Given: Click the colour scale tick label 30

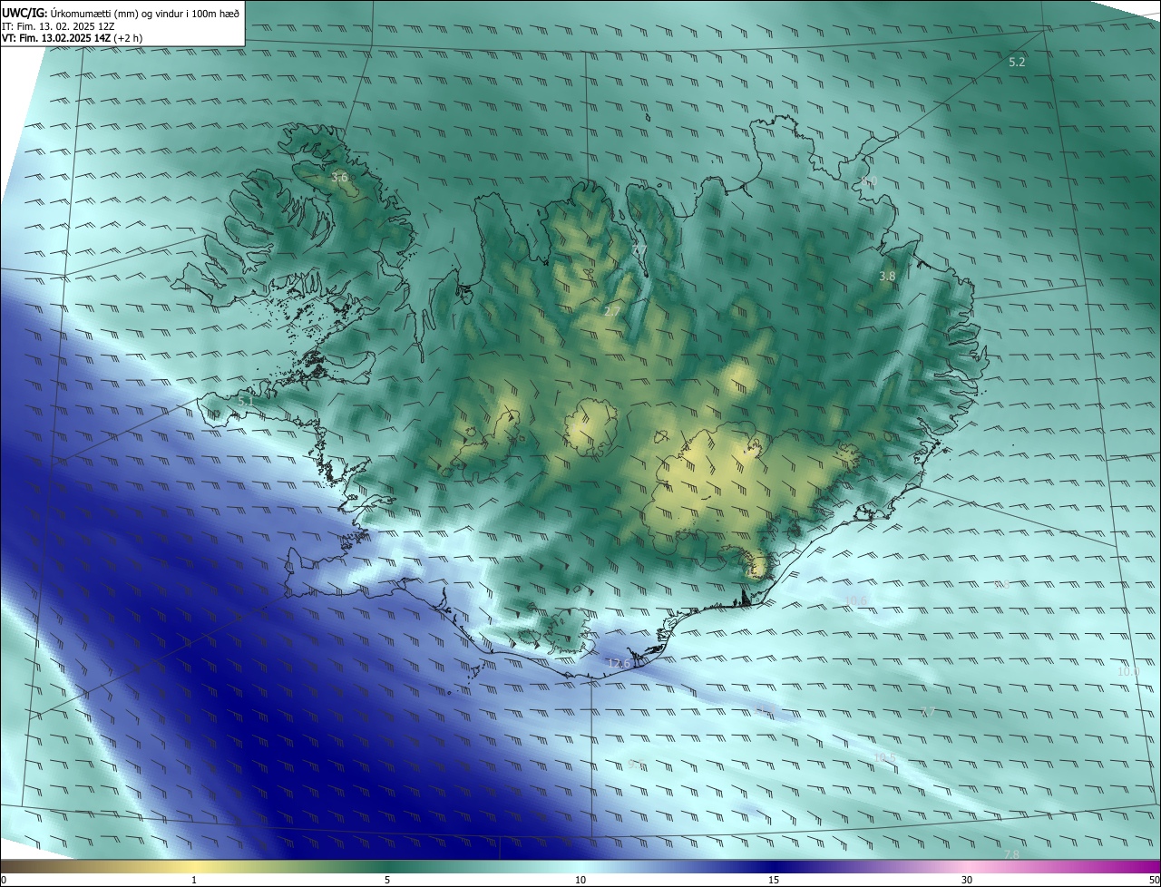Looking at the screenshot, I should [x=967, y=880].
